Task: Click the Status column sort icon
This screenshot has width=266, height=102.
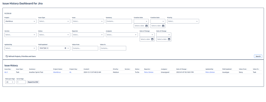Action: click(x=140, y=69)
